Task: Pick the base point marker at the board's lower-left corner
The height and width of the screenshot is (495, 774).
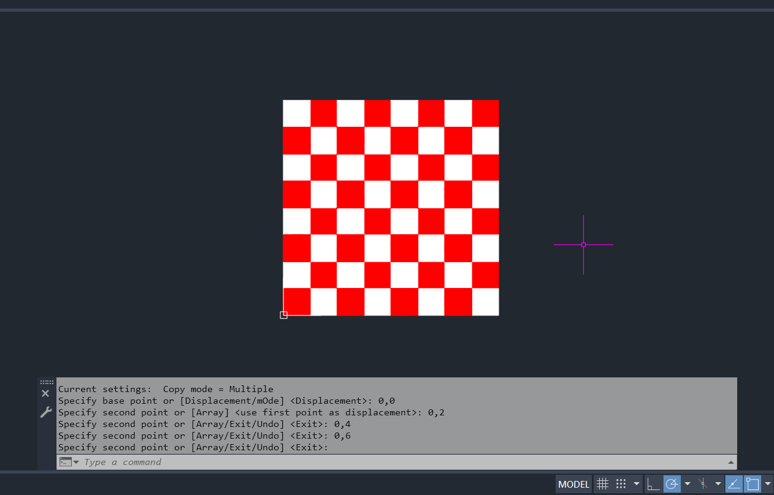Action: coord(283,315)
